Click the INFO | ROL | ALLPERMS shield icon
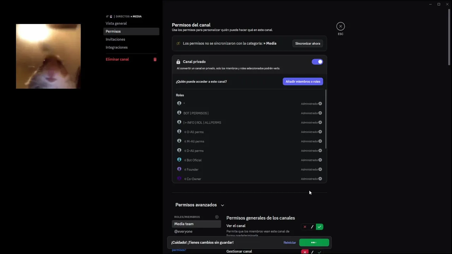Viewport: 452px width, 254px height. (x=179, y=122)
